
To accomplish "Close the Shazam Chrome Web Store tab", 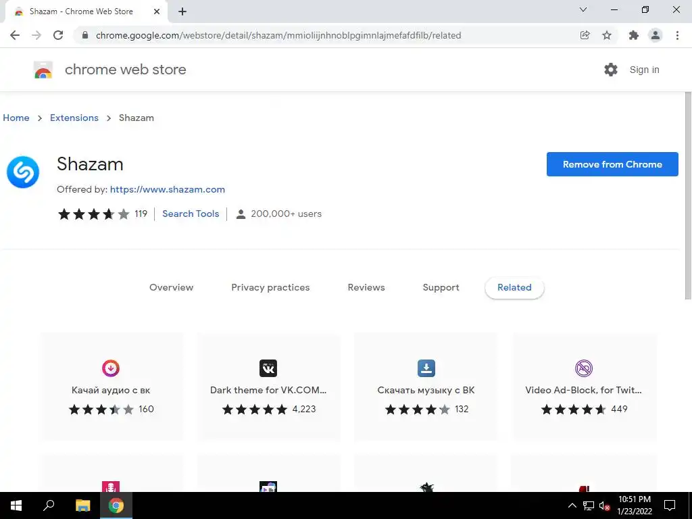I will click(157, 12).
